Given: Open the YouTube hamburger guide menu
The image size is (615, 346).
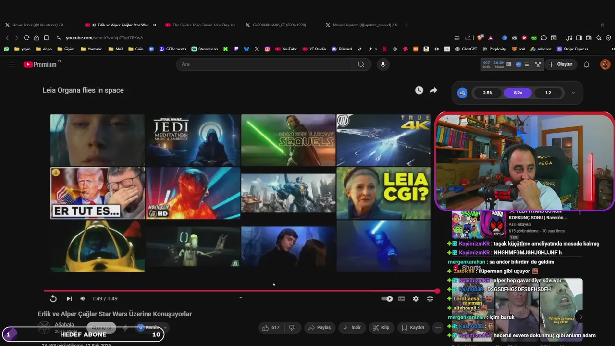Looking at the screenshot, I should tap(12, 64).
